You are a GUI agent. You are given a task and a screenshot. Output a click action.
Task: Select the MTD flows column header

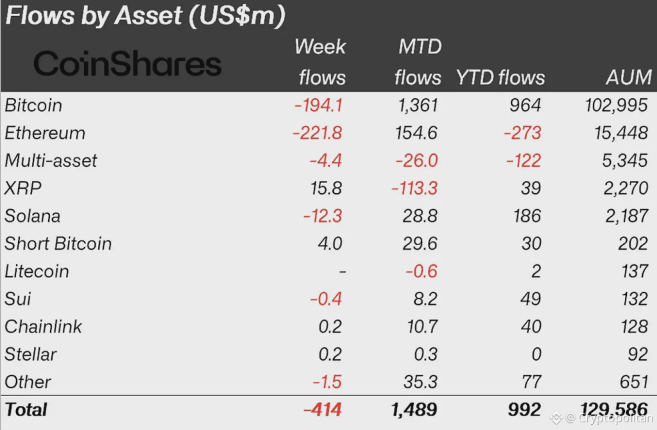click(x=418, y=62)
